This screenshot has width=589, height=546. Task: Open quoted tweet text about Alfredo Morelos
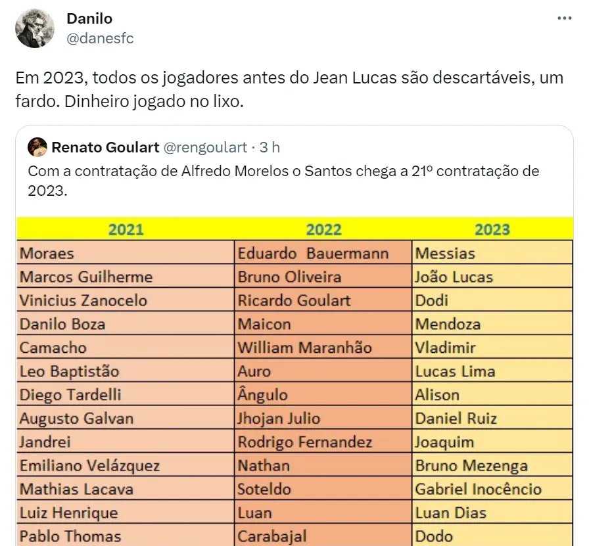(x=283, y=181)
